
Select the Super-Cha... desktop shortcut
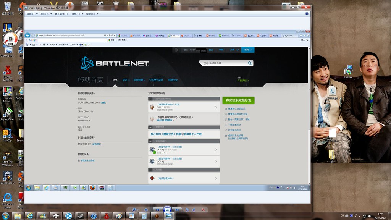[8, 115]
